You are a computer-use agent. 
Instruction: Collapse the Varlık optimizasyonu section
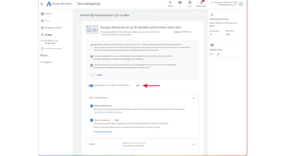pos(194,98)
